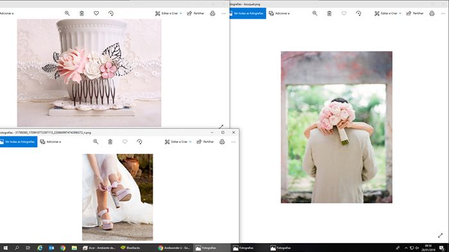449x252 pixels.
Task: Rotate the bridal shoes photo
Action: 139,142
